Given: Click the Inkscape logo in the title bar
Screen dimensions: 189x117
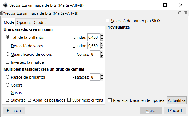Looking at the screenshot, I should click(x=5, y=5).
